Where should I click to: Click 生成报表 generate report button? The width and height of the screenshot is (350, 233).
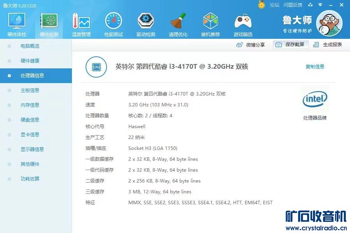tap(327, 45)
